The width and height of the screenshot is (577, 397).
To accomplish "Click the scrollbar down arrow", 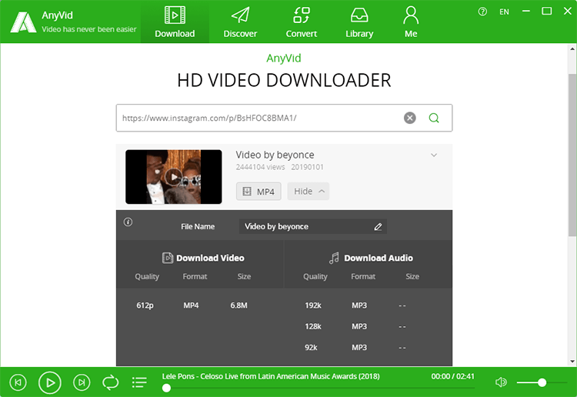I will 572,362.
